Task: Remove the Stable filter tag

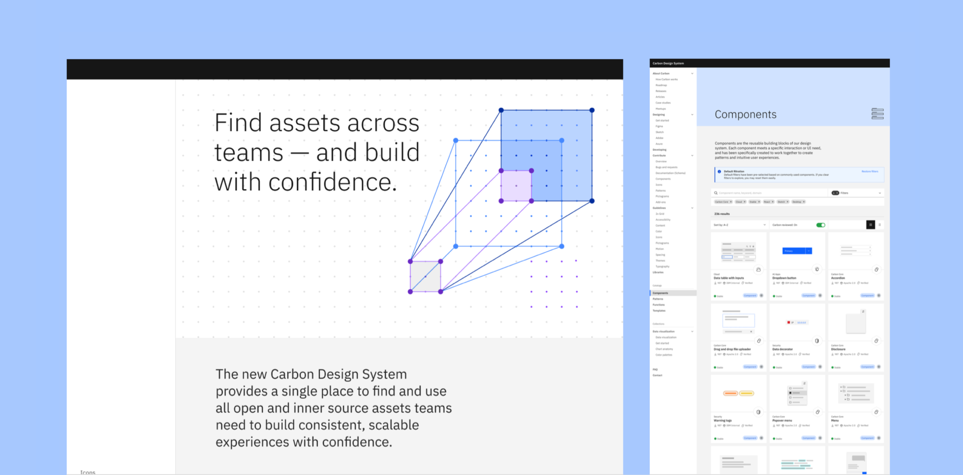Action: 759,202
